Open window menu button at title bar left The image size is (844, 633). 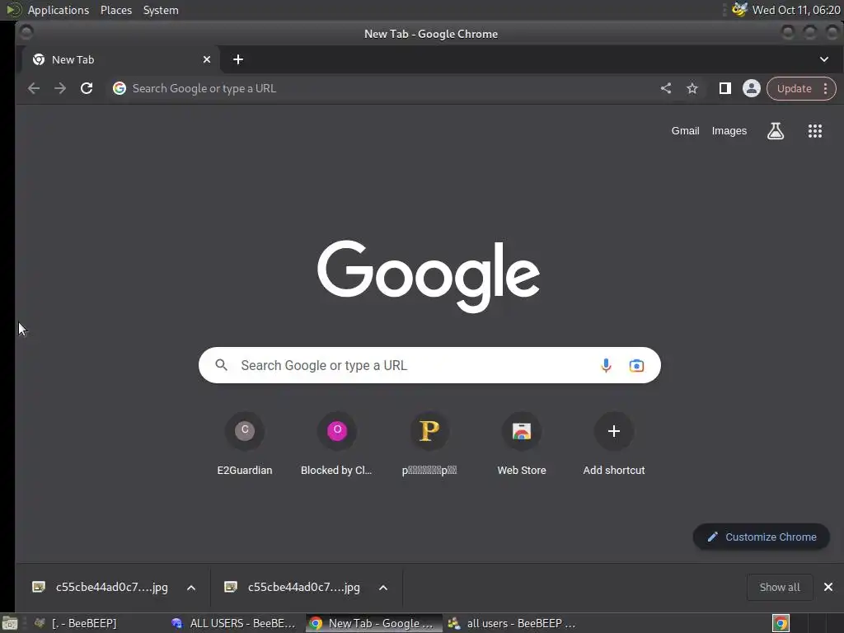[x=26, y=33]
